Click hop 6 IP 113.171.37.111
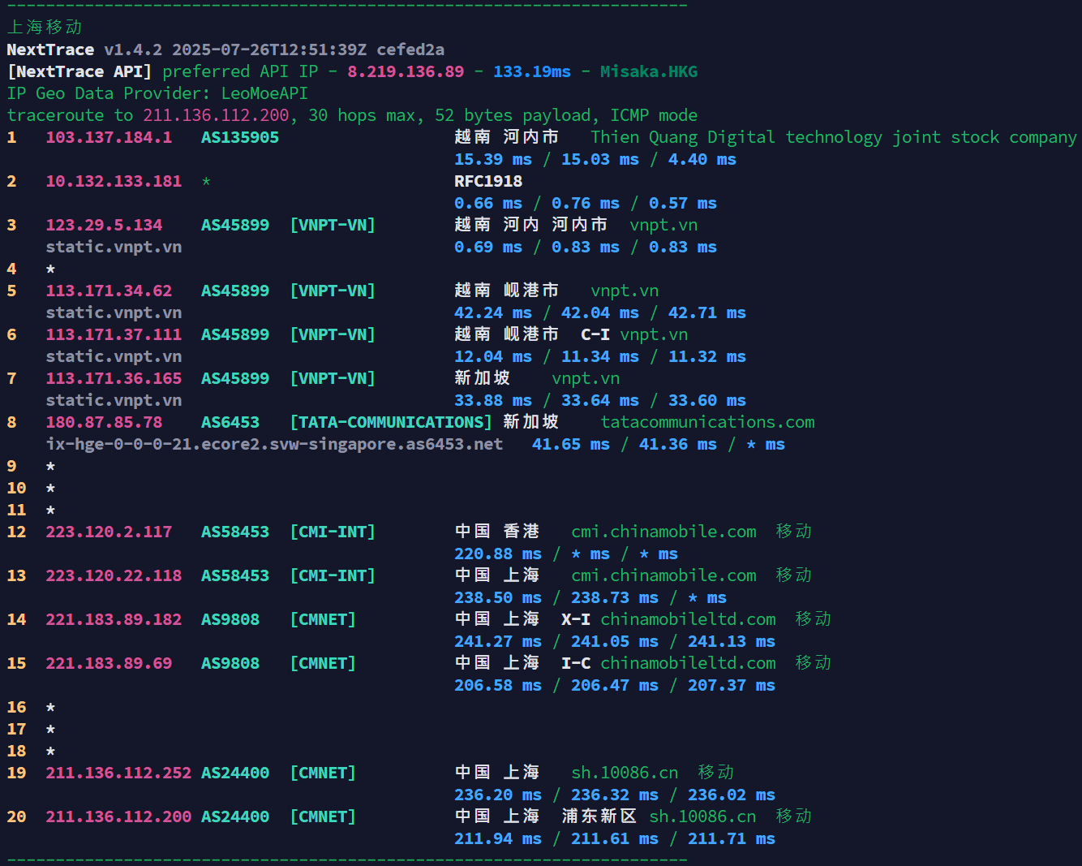This screenshot has height=866, width=1082. point(114,334)
